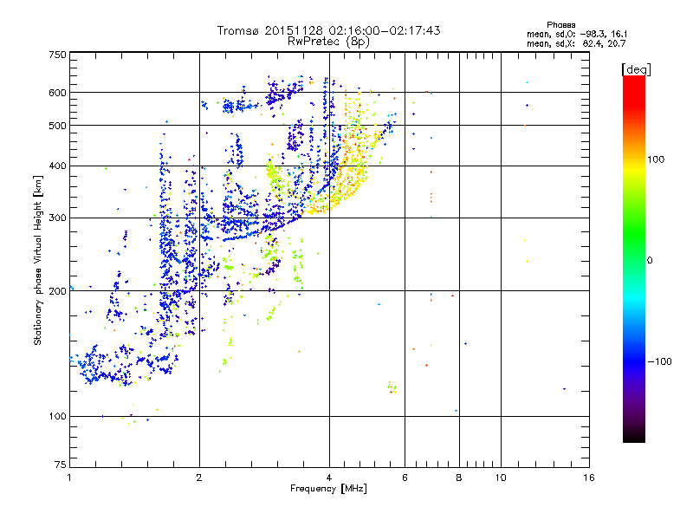Click the blue echo cluster below 150 km
The image size is (693, 520).
pyautogui.click(x=126, y=365)
